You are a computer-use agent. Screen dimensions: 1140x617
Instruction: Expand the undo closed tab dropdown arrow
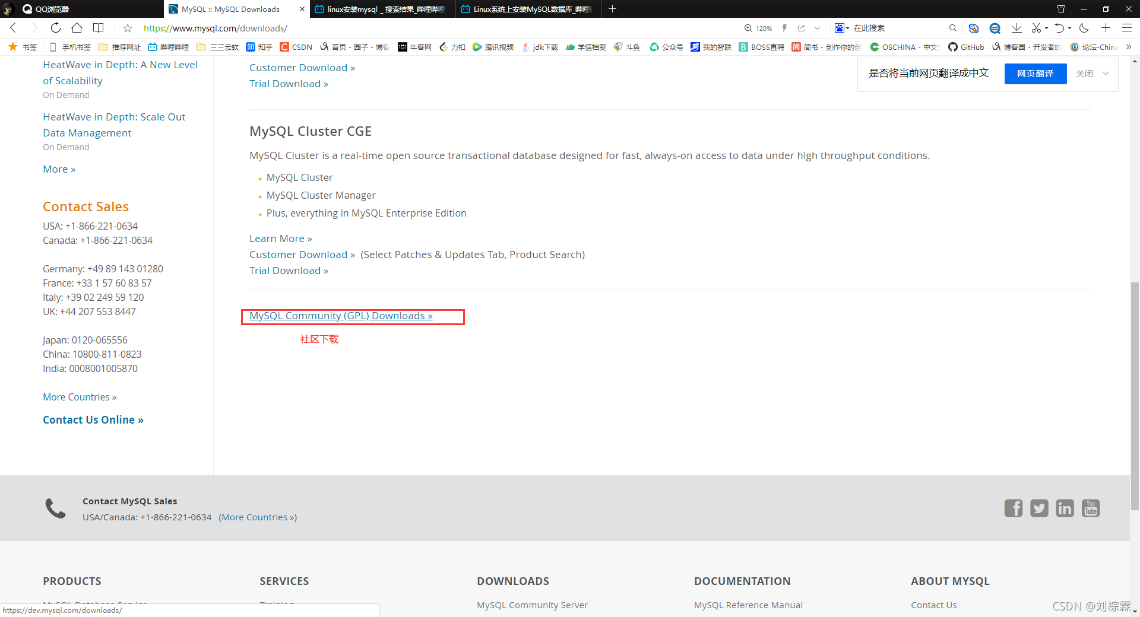tap(1069, 28)
